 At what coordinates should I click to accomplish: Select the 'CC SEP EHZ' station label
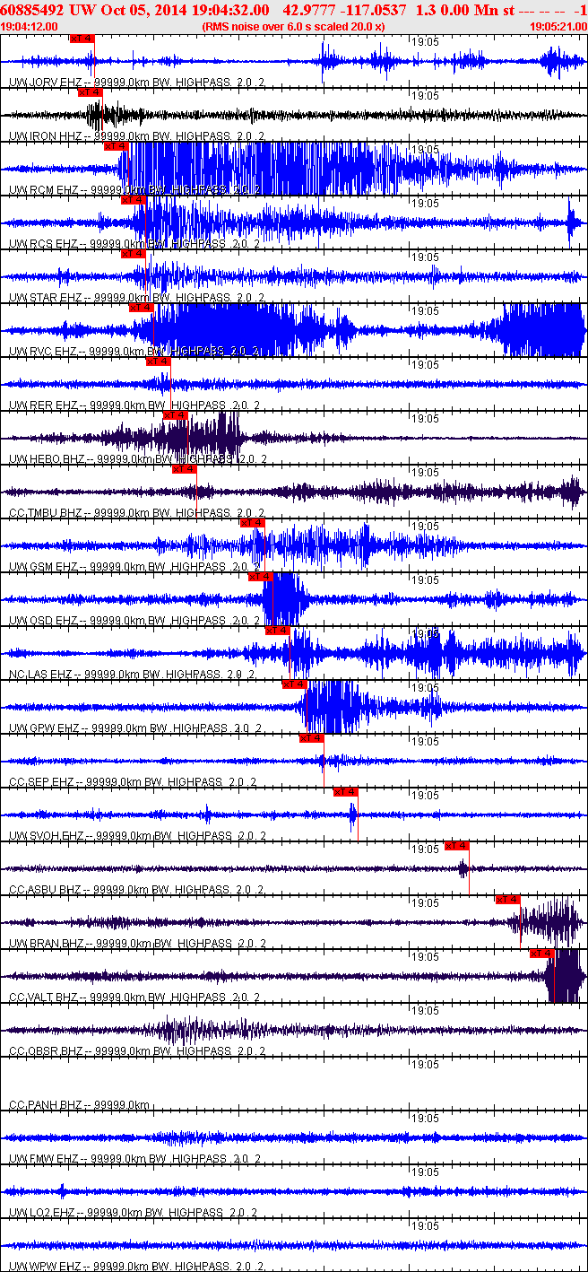coord(42,782)
